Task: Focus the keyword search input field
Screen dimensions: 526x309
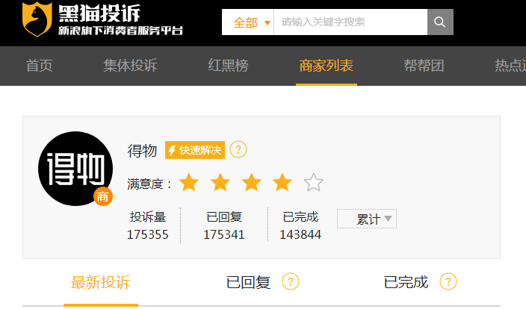Action: [x=350, y=22]
